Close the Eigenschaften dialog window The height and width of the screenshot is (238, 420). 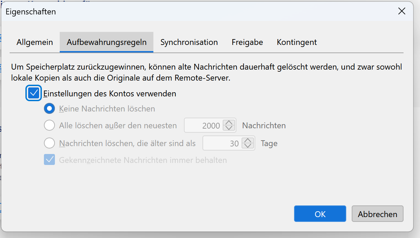401,11
